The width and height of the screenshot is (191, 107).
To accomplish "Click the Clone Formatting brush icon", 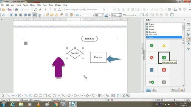I will [x=40, y=10].
